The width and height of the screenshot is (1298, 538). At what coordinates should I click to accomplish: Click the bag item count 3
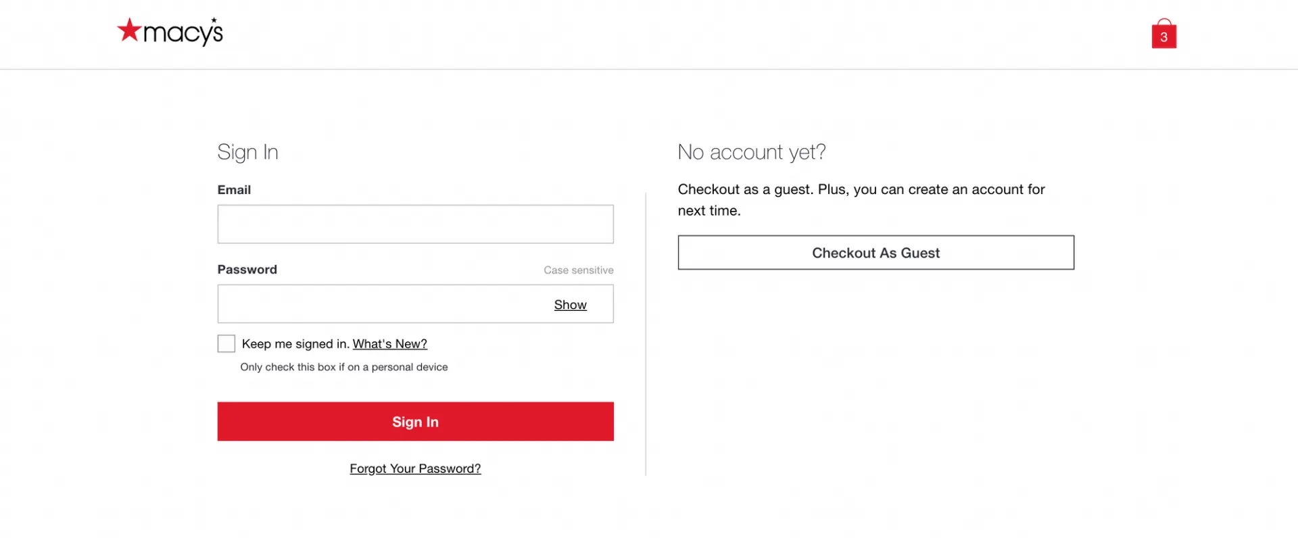(1163, 37)
